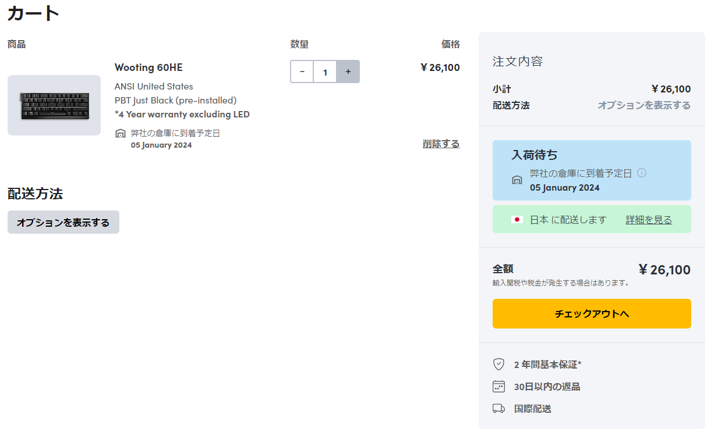Click the 数量 column header
The height and width of the screenshot is (443, 718).
tap(299, 44)
